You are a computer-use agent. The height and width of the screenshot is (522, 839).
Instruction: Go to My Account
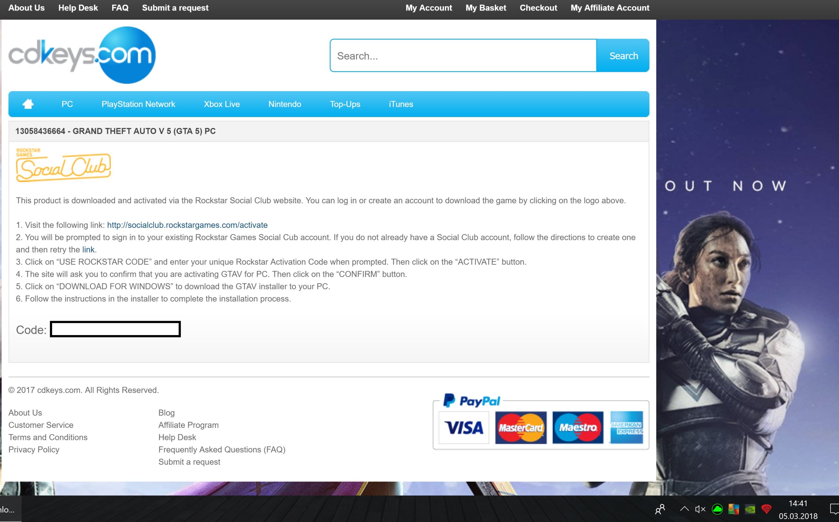[x=429, y=8]
